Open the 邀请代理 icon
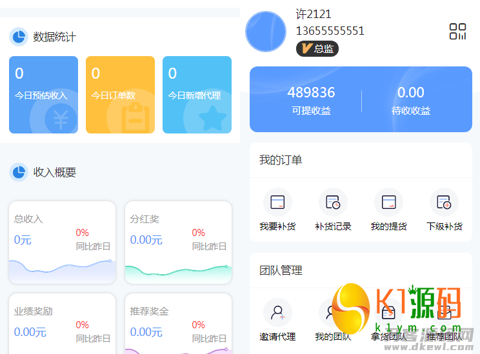 [277, 313]
